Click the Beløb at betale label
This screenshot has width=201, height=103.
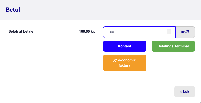pos(21,31)
